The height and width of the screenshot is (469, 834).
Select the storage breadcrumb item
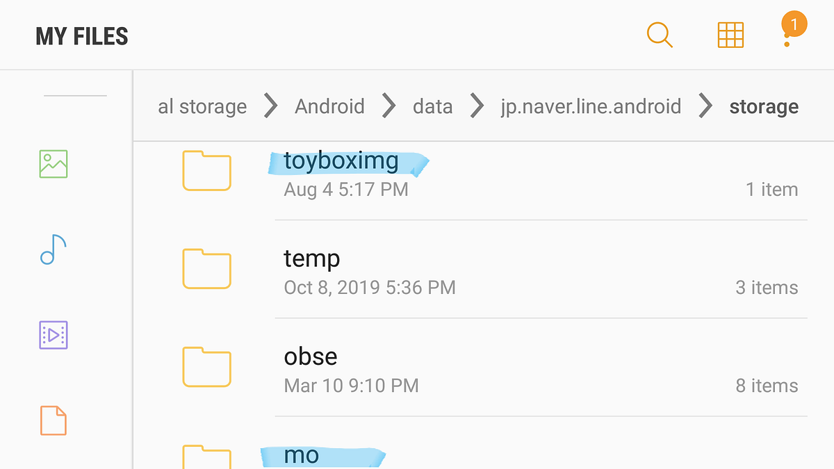pyautogui.click(x=764, y=106)
